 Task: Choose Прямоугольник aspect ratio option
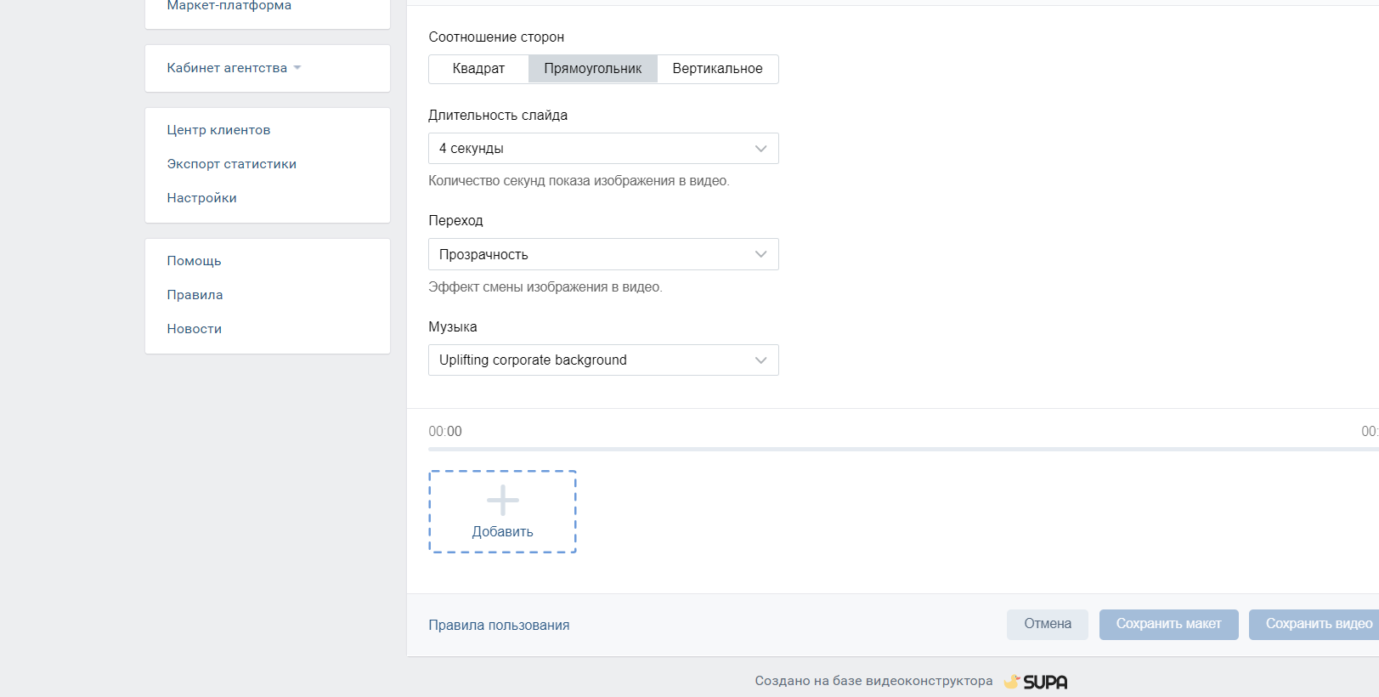592,69
